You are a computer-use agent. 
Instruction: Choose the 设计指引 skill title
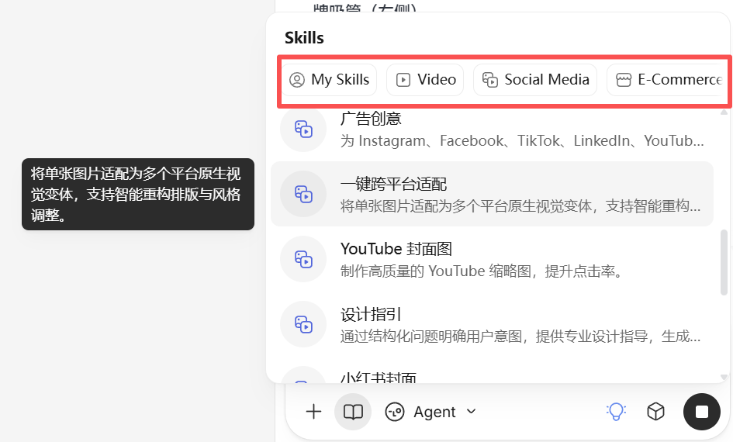tap(371, 315)
